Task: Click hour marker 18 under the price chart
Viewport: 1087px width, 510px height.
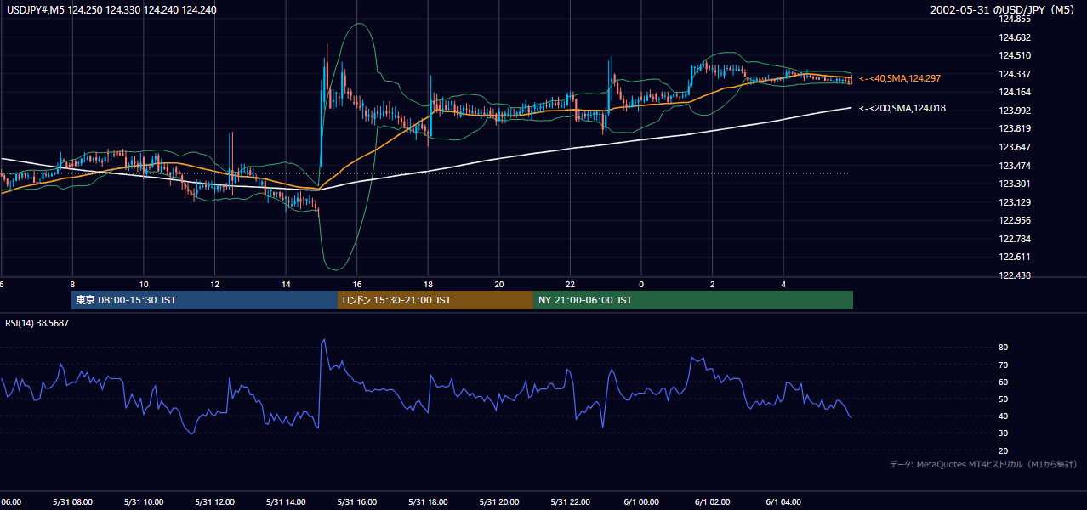Action: (429, 284)
